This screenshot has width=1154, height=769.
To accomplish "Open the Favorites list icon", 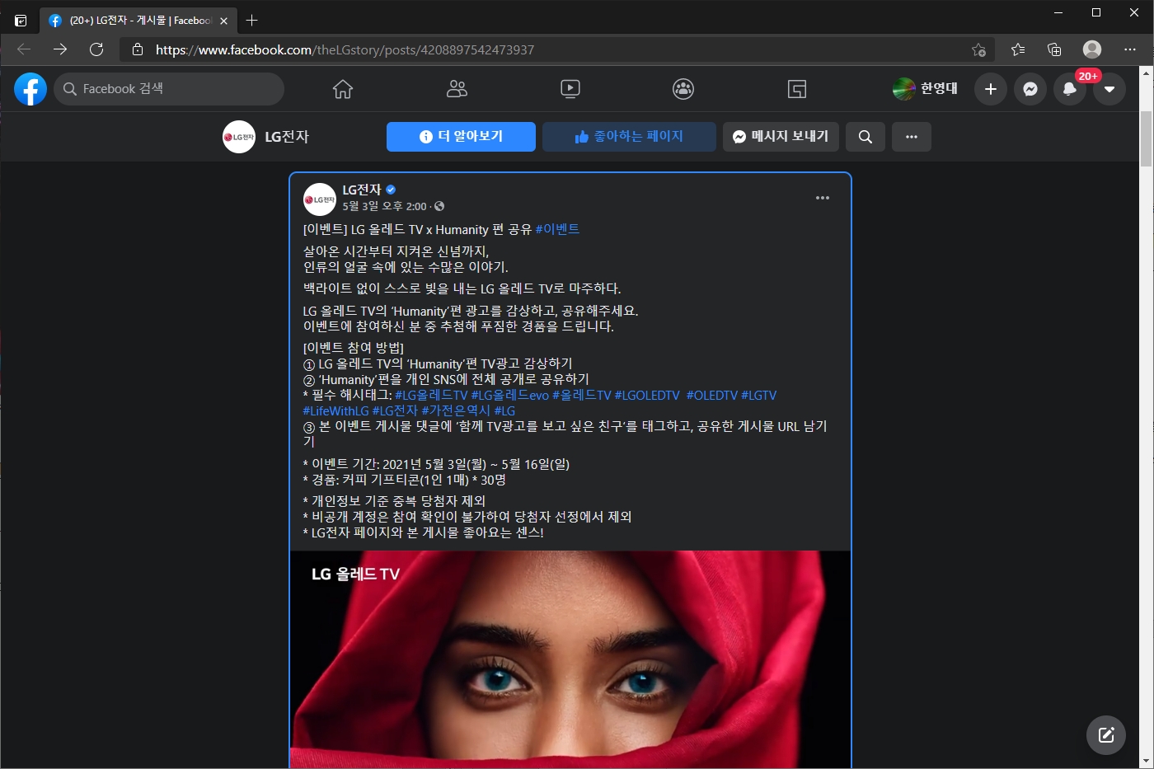I will pos(1018,49).
